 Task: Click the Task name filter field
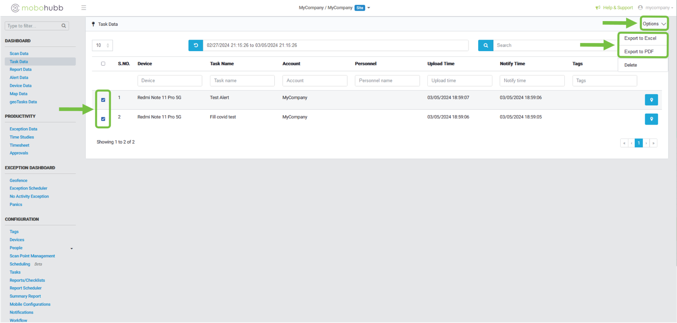tap(242, 81)
